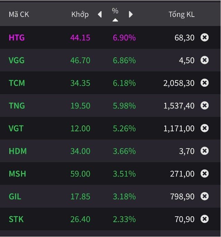The width and height of the screenshot is (221, 237).
Task: Remove HDM from the watchlist
Action: (204, 151)
